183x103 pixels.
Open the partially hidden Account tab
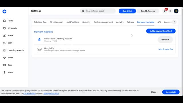[168, 22]
